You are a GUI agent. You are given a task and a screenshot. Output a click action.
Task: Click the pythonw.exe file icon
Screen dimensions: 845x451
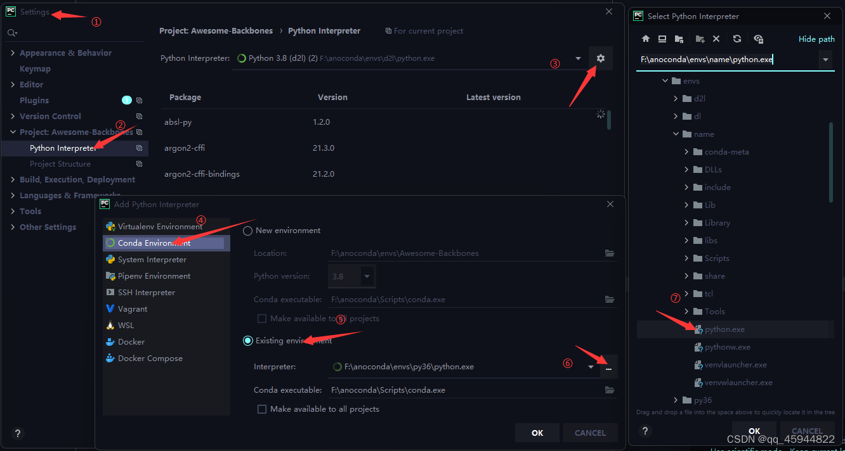pyautogui.click(x=698, y=347)
